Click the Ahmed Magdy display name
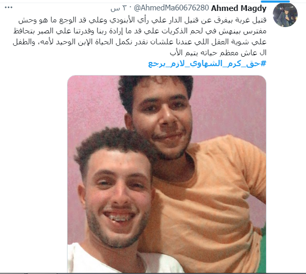The image size is (306, 274). coord(238,8)
